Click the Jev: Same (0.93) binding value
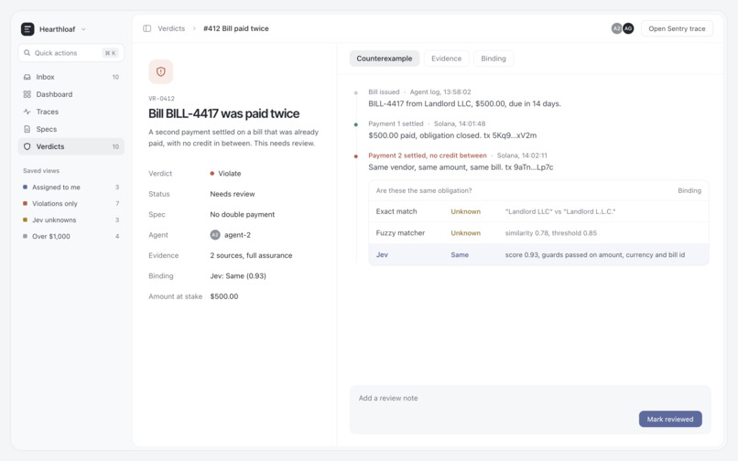Screen dimensions: 738x461 pyautogui.click(x=238, y=275)
